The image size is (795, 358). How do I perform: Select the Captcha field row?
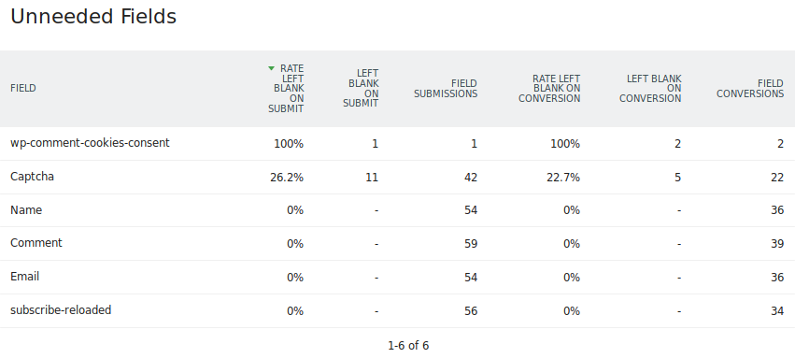tap(398, 177)
